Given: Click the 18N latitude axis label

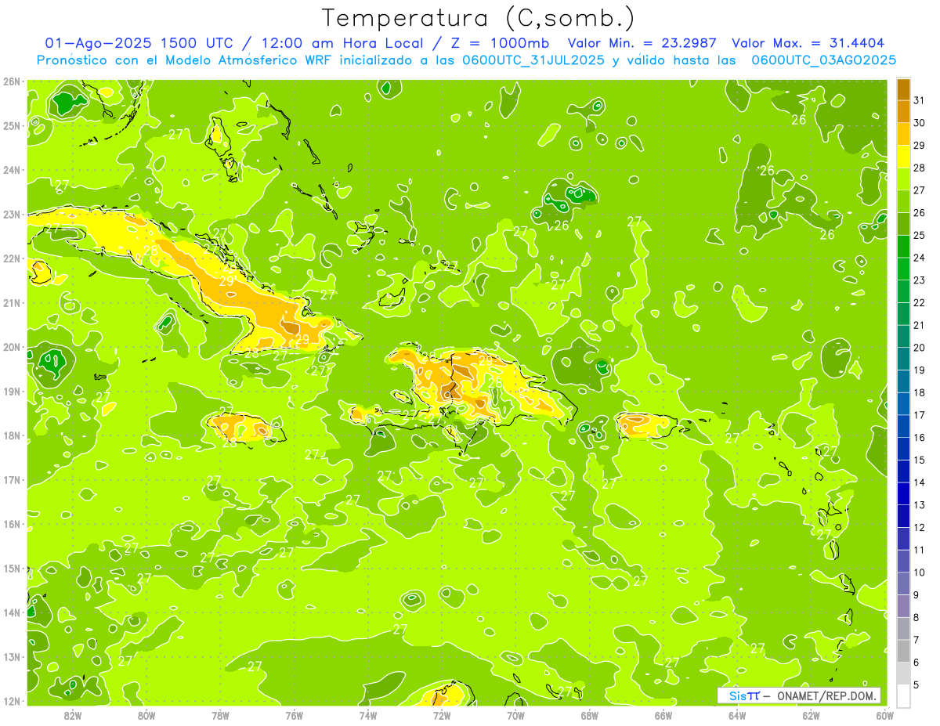Looking at the screenshot, I should pyautogui.click(x=11, y=435).
